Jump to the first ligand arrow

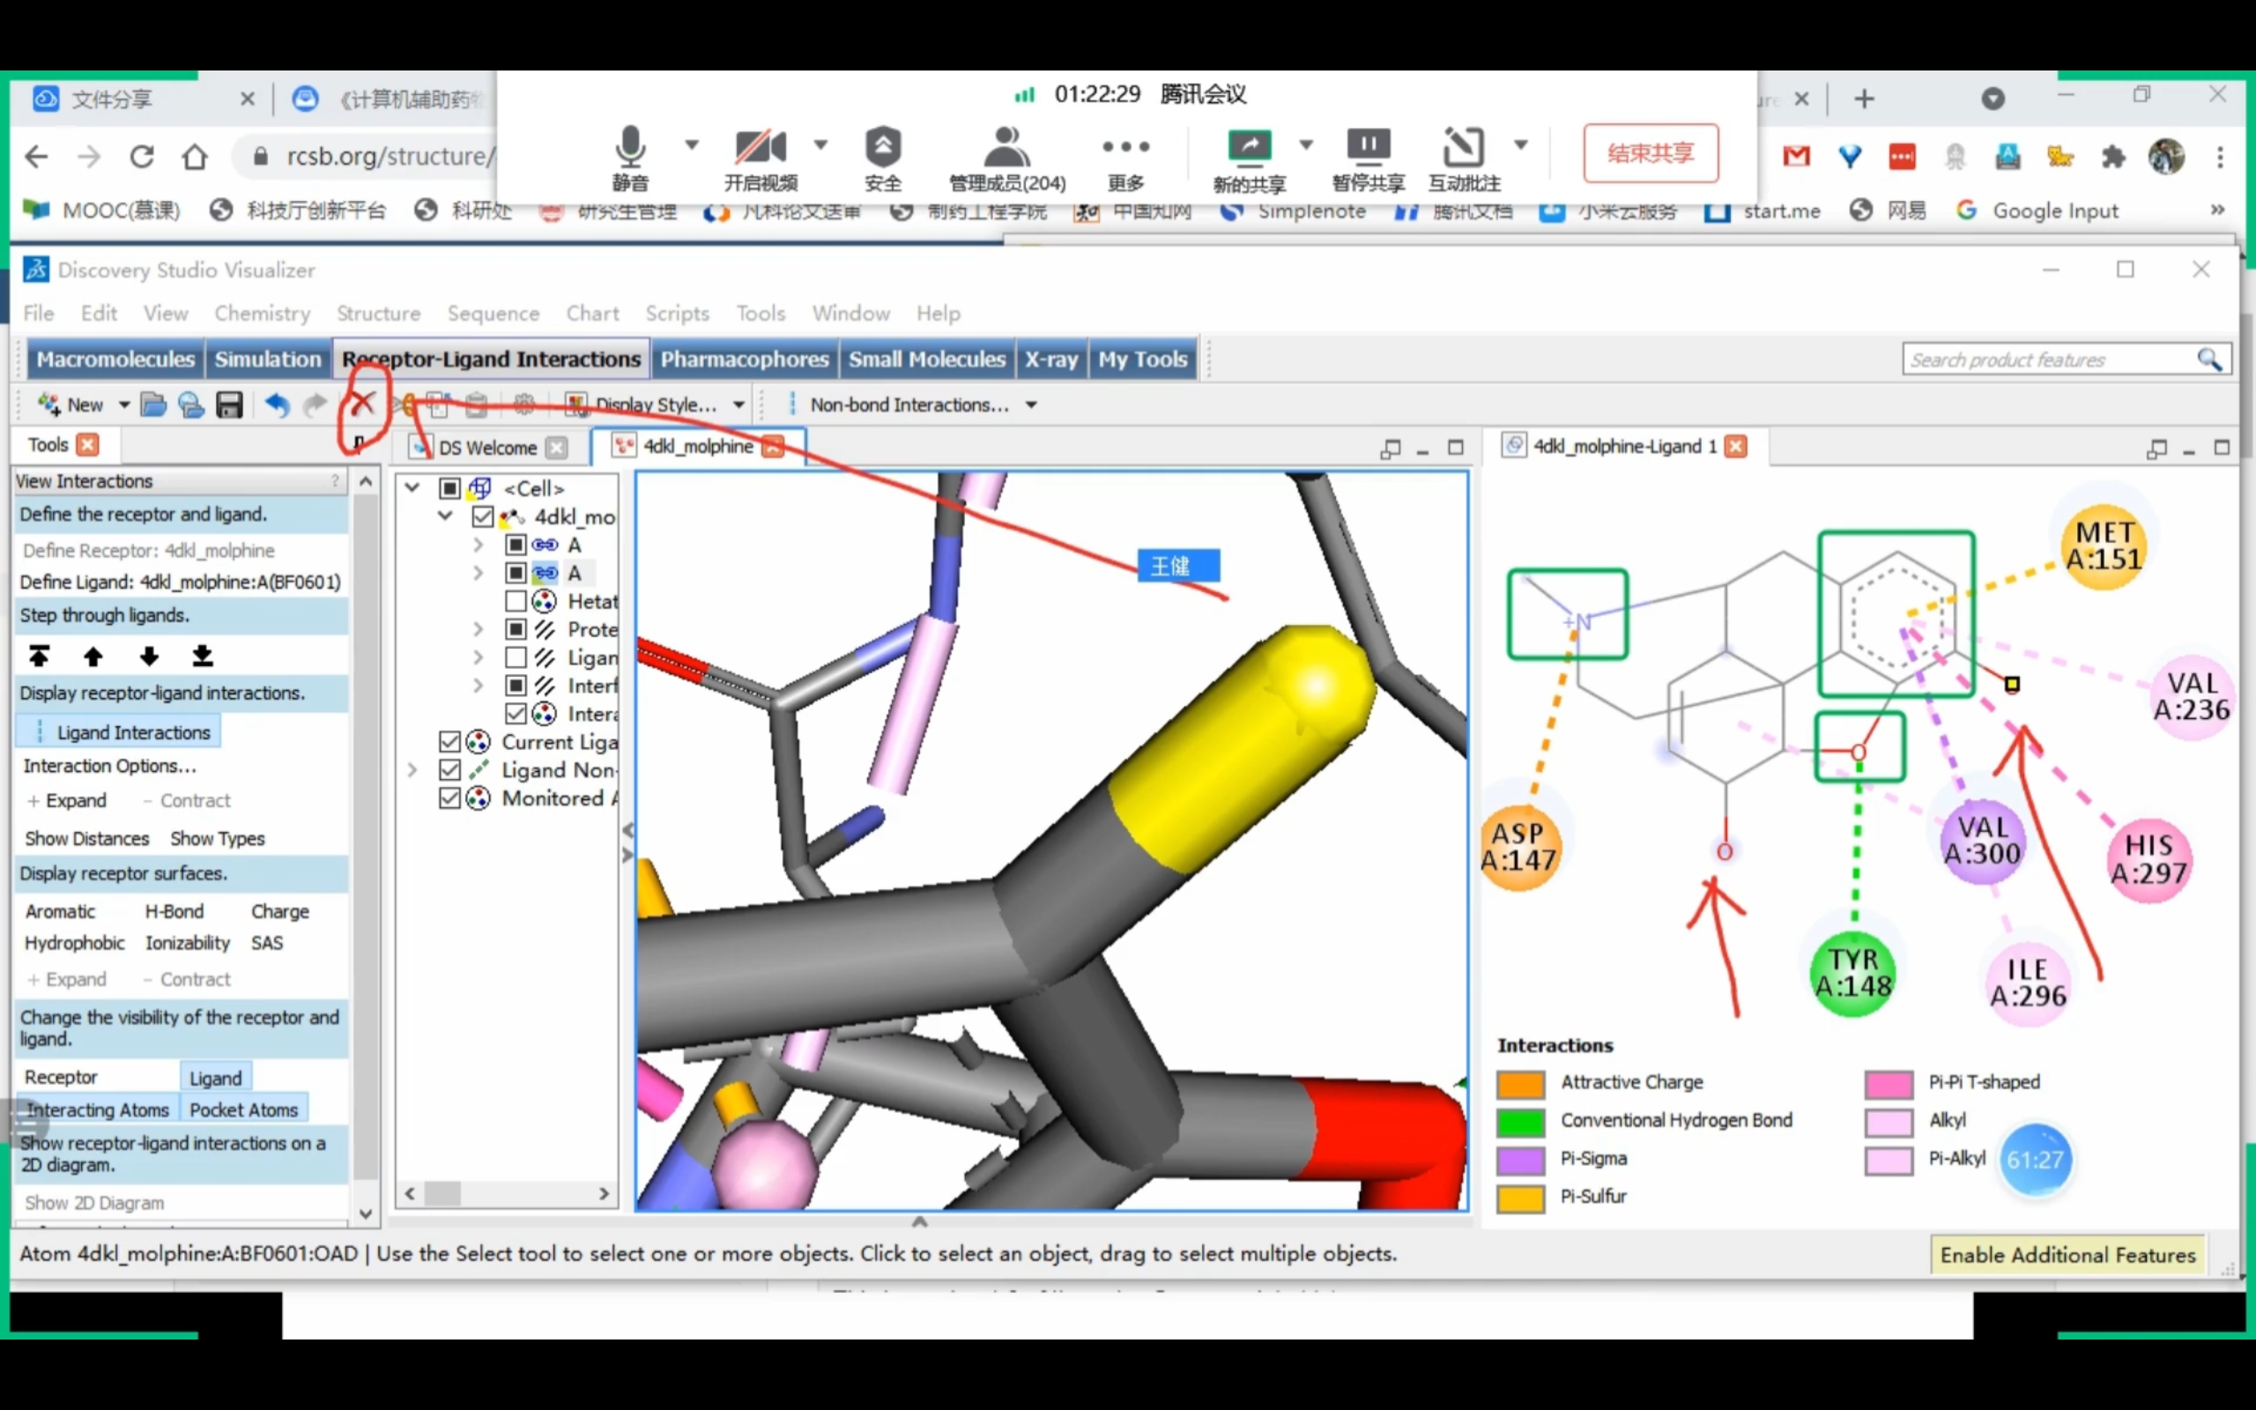pos(38,656)
